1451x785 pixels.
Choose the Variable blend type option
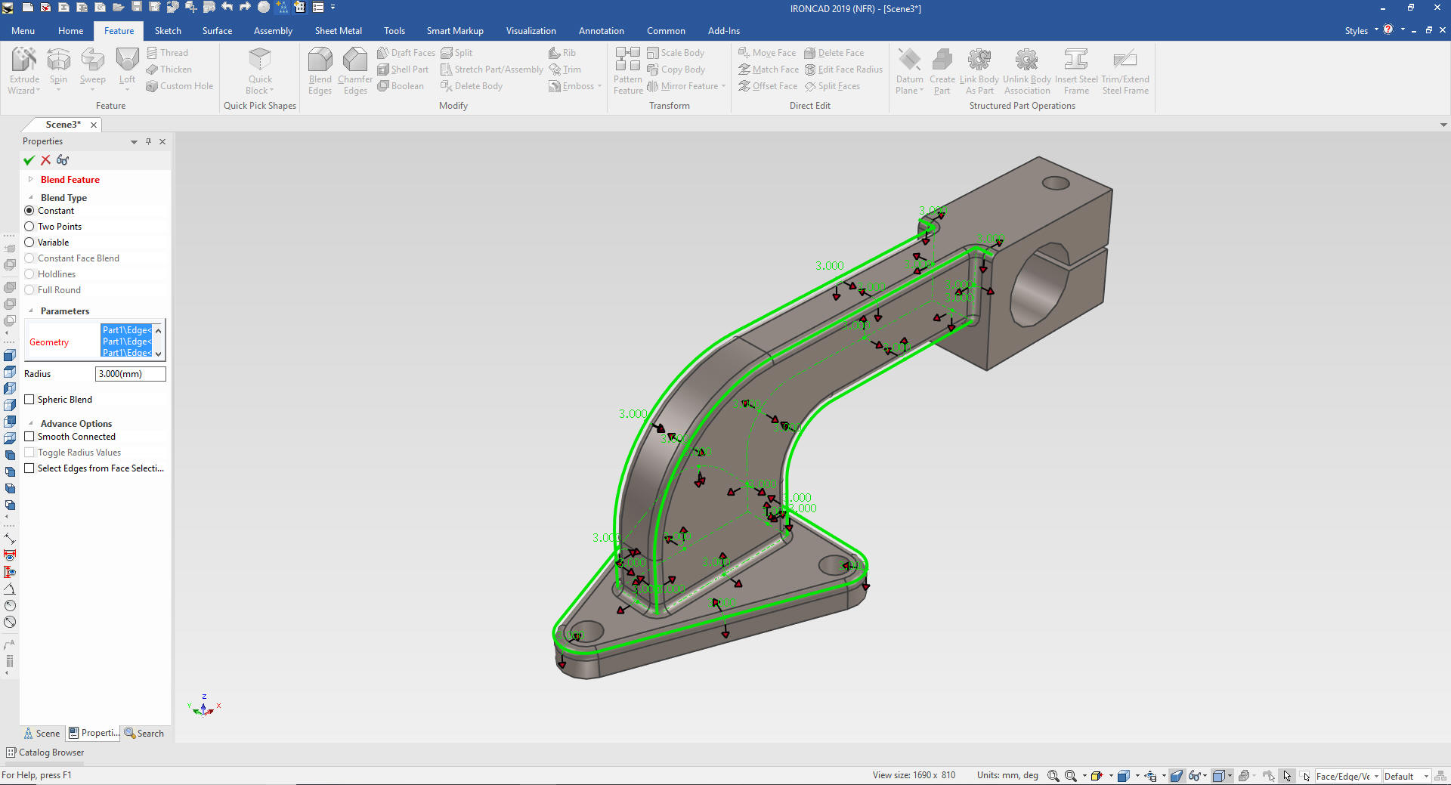29,243
